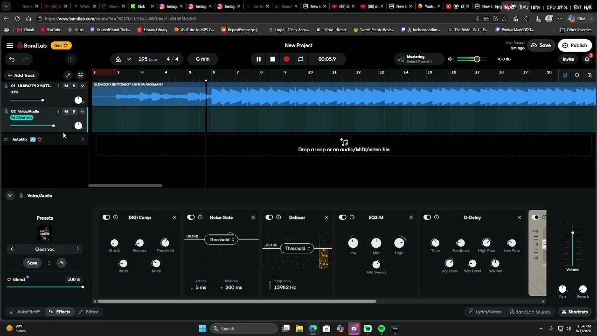597x336 pixels.
Task: Stop playback
Action: (x=273, y=59)
